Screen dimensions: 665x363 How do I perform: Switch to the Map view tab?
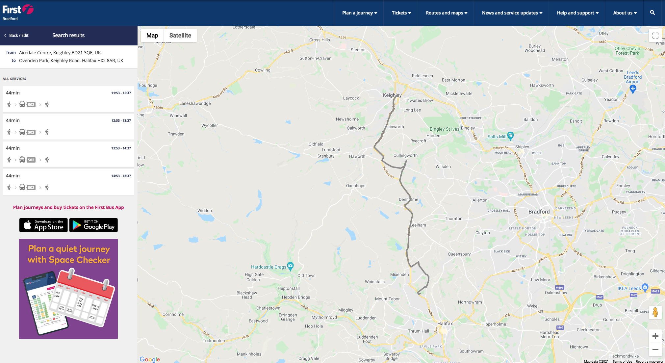[152, 36]
